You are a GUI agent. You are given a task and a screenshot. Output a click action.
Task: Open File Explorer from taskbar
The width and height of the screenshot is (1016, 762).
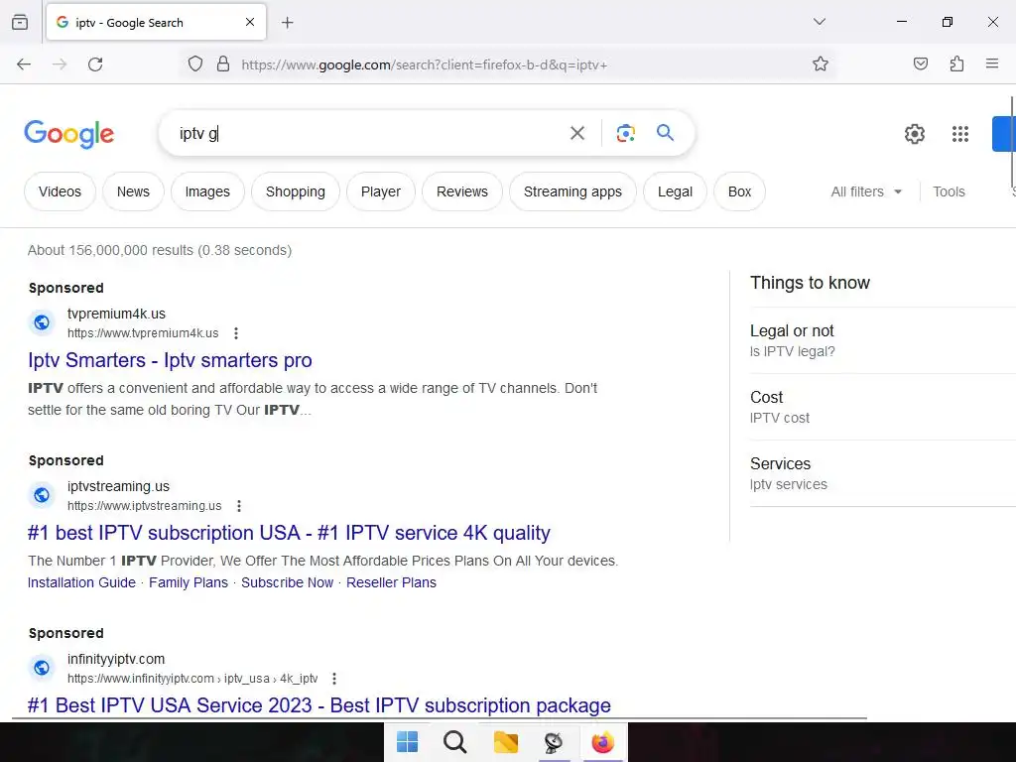click(x=505, y=742)
